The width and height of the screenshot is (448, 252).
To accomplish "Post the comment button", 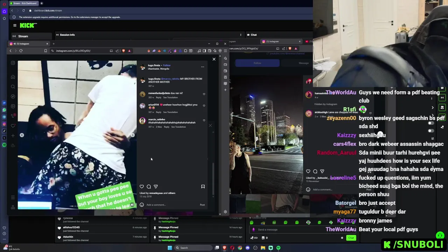I will tap(202, 205).
